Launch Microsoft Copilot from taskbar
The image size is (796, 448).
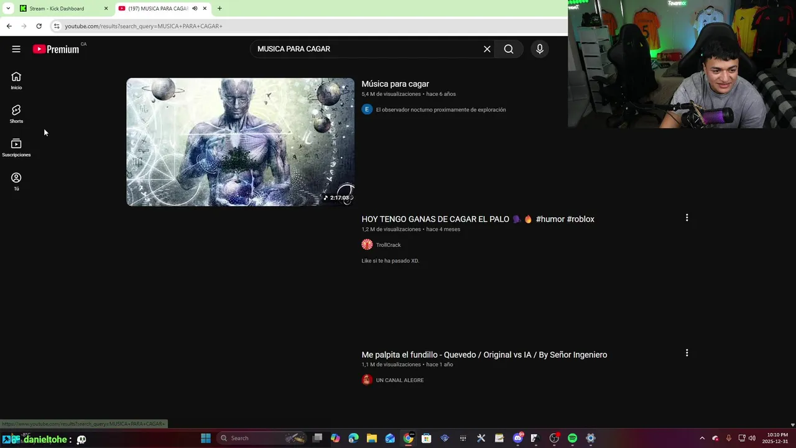point(335,438)
